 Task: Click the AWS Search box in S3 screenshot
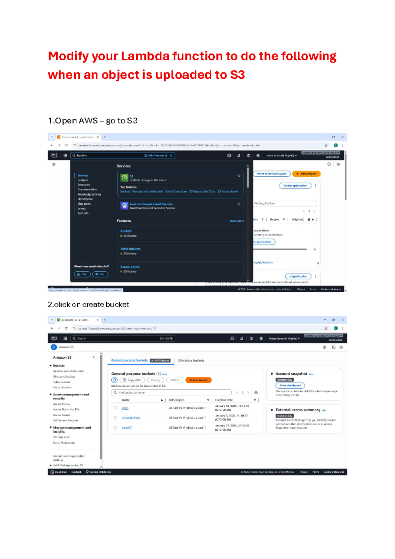123,338
